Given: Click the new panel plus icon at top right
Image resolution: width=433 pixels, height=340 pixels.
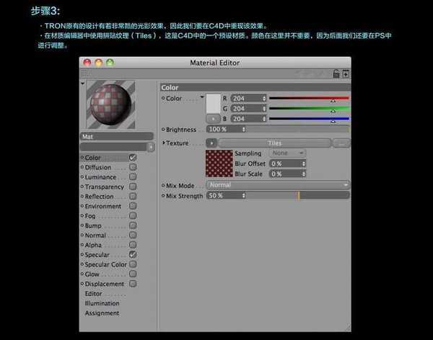Looking at the screenshot, I should [x=346, y=73].
